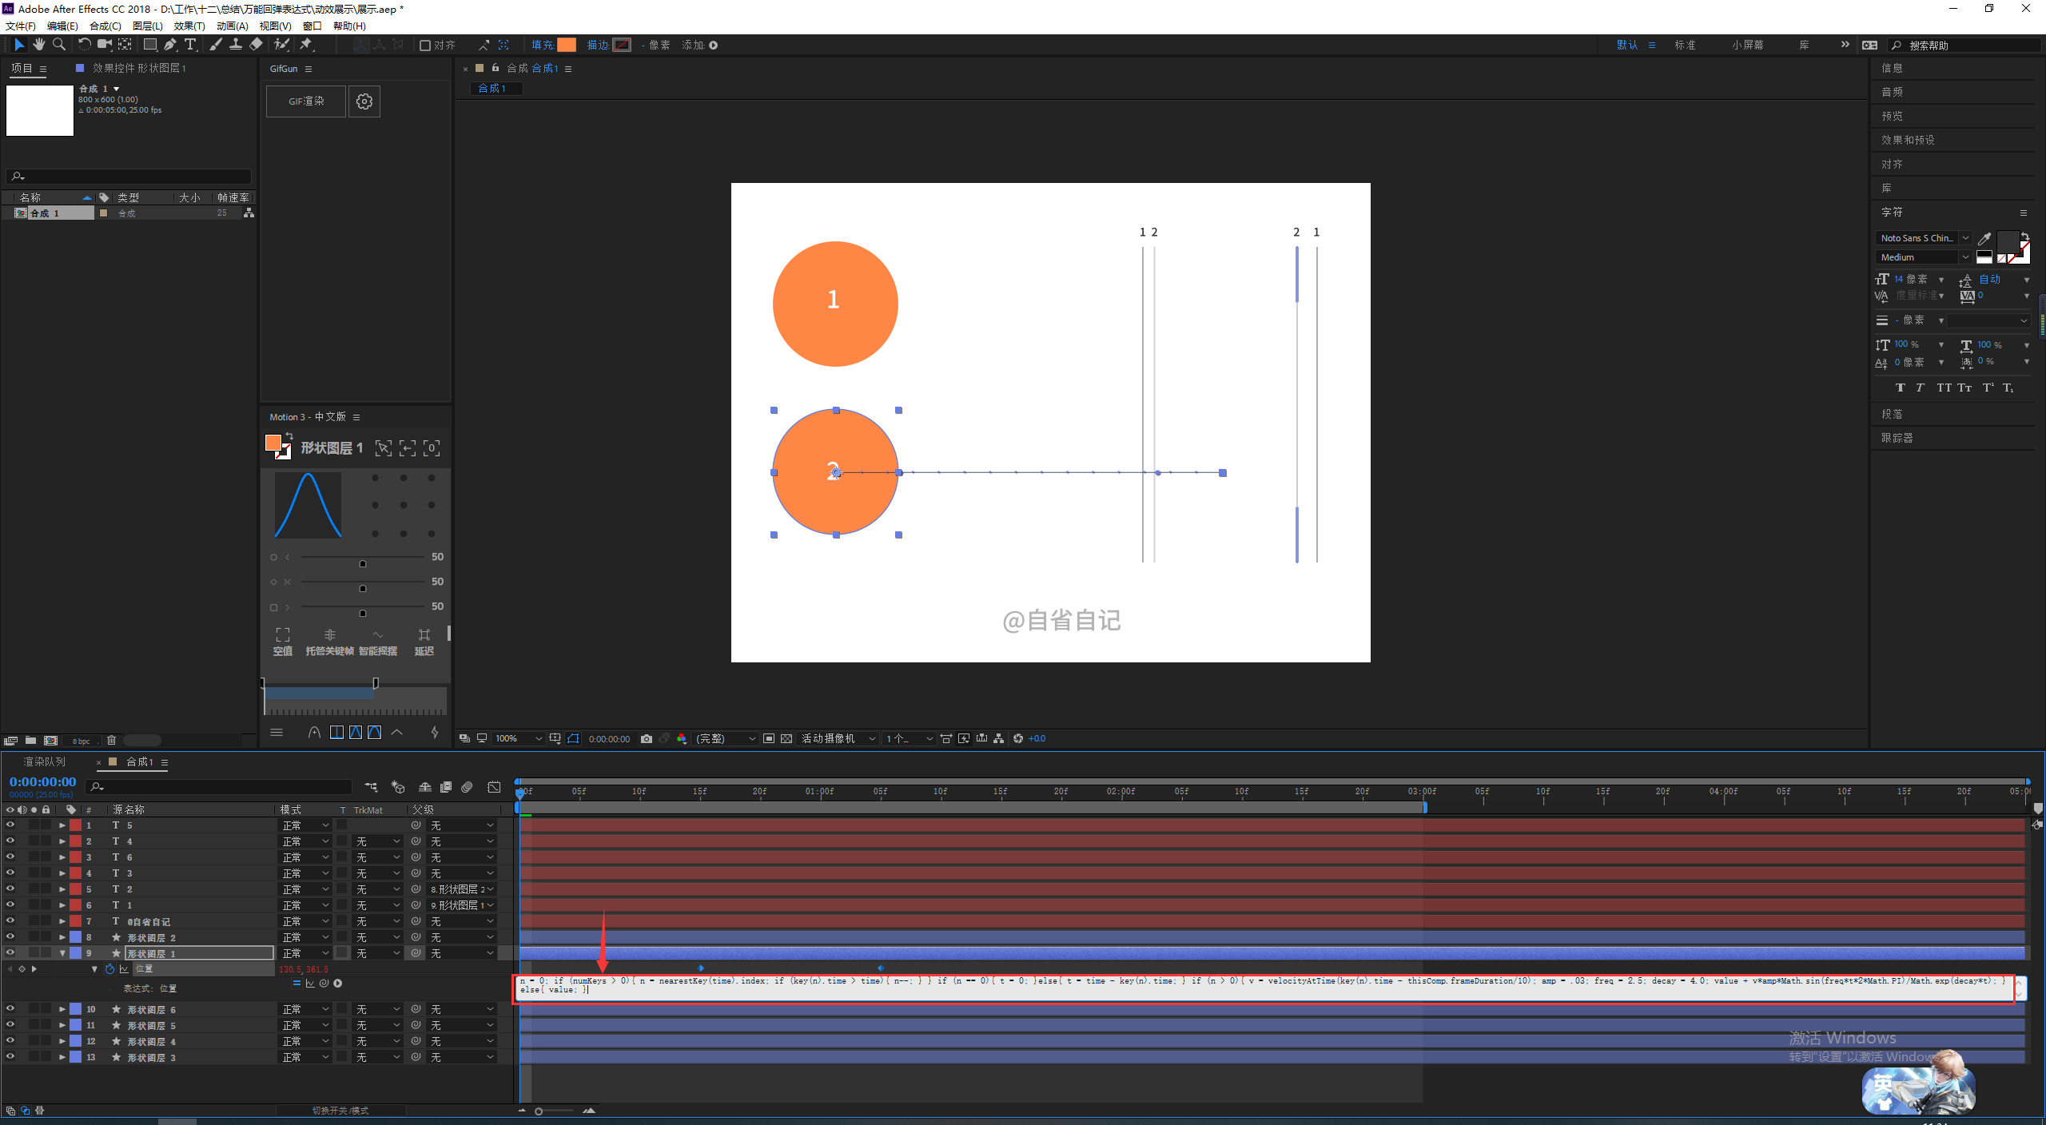Toggle visibility of text layer 5

[x=10, y=825]
